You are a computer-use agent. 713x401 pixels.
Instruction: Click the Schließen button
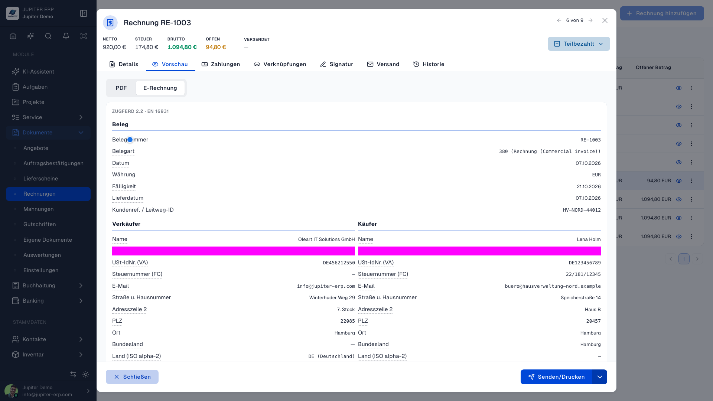pos(132,377)
